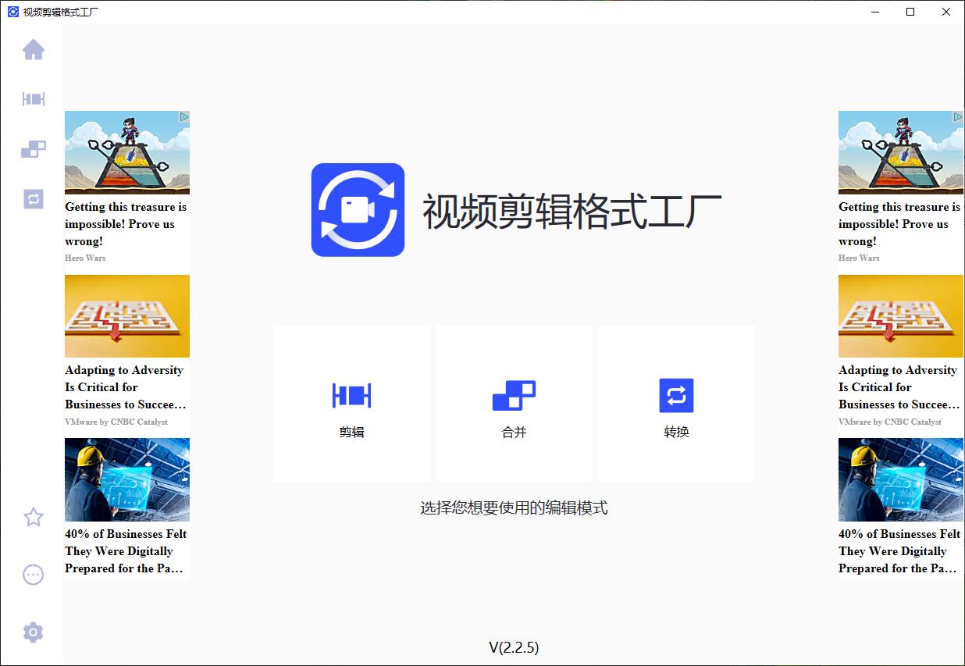Click the AdChoices icon on left ad
The image size is (965, 666).
tap(183, 117)
